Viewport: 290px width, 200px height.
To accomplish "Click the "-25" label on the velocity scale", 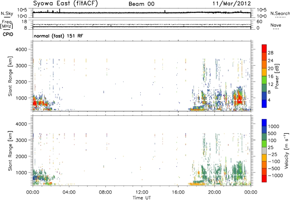I will (273, 155).
